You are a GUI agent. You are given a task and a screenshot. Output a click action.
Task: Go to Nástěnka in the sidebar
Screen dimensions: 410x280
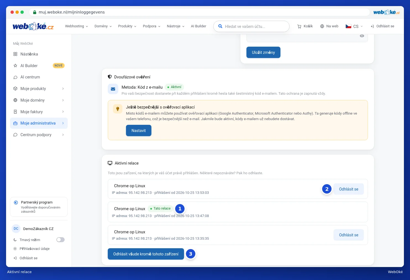[x=39, y=54]
